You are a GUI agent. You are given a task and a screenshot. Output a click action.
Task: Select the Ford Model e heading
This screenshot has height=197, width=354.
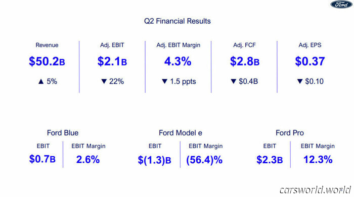coord(181,133)
